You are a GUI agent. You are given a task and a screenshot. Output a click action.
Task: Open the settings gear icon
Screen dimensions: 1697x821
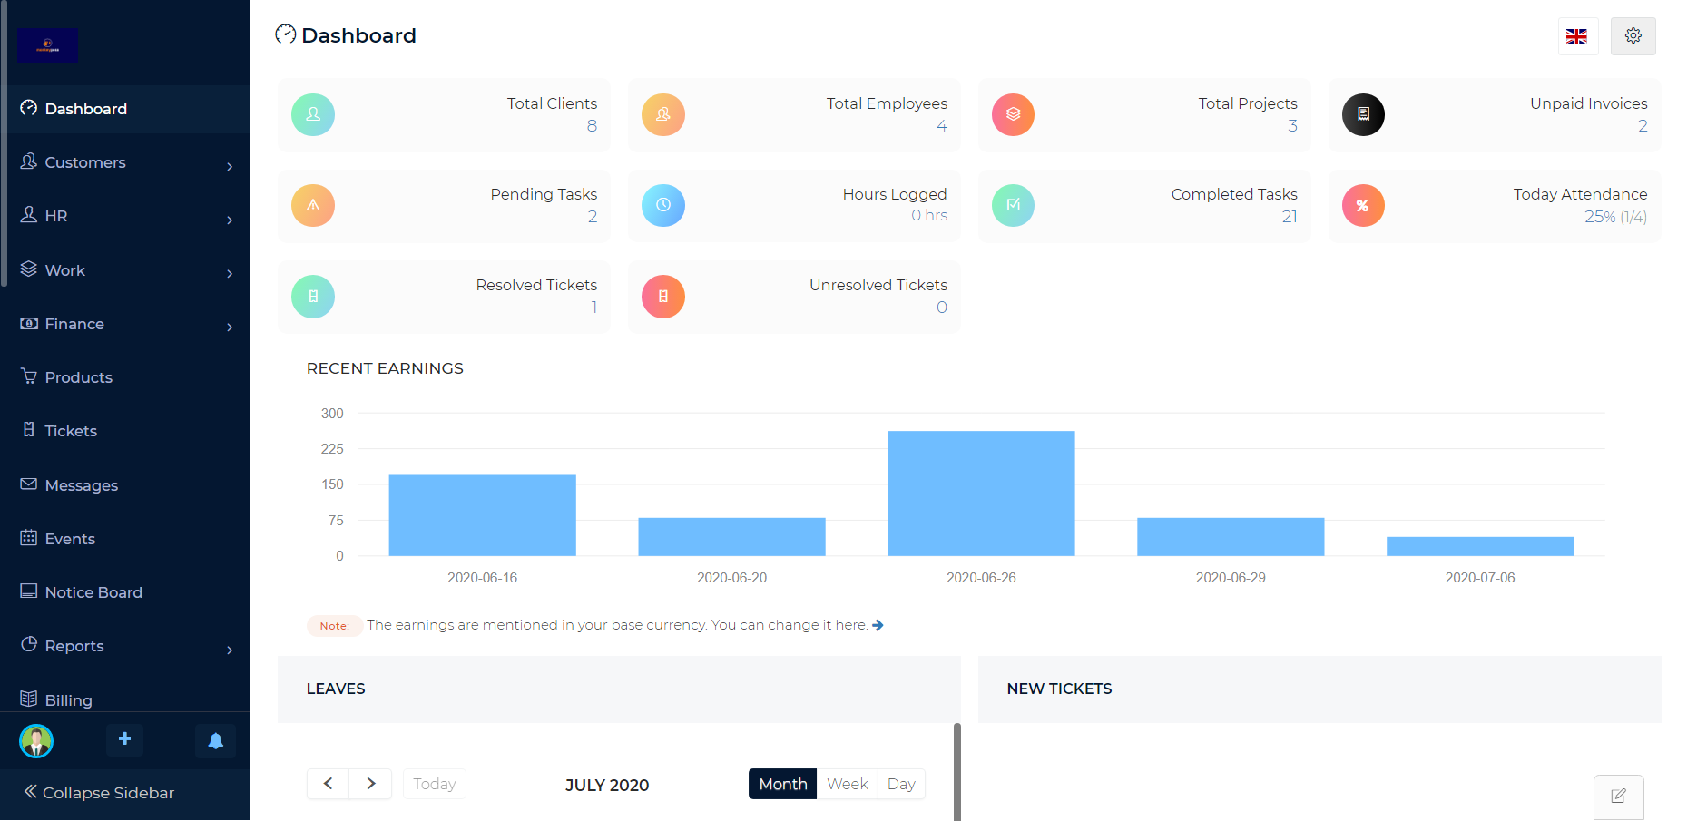point(1633,36)
